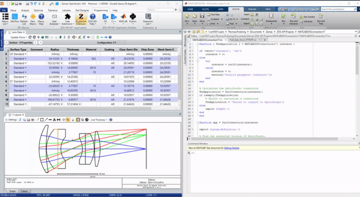Screen dimensions: 360x197
Task: Click the OpticStudio ribbon search field
Action: coord(160,10)
